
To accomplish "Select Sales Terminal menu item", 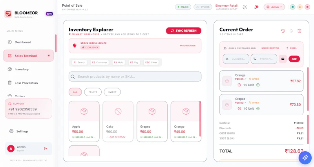I will [28, 56].
